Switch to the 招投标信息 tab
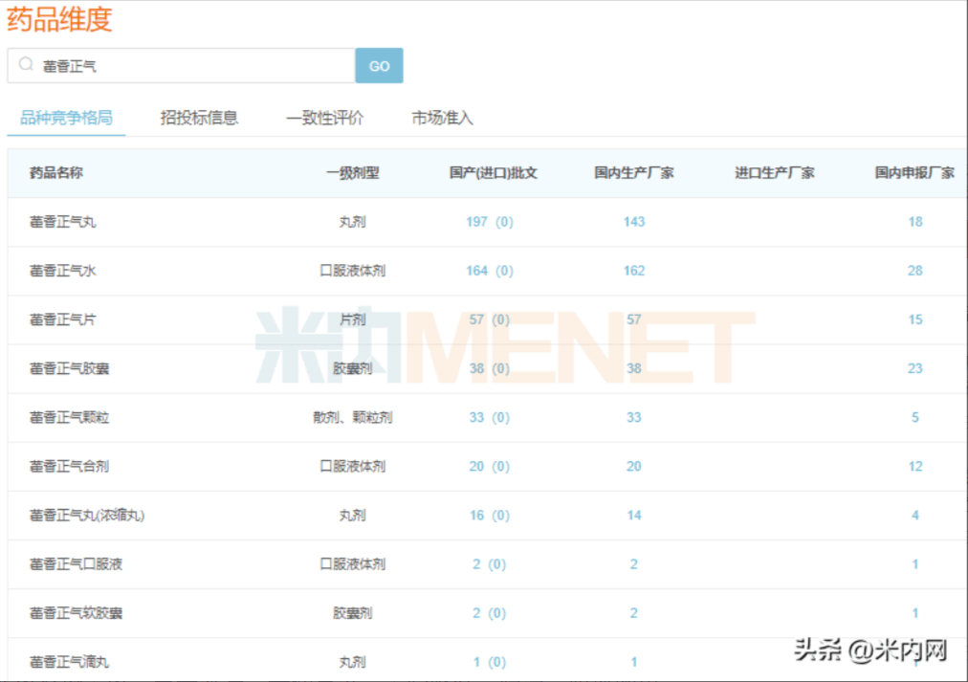Viewport: 968px width, 682px height. click(x=199, y=118)
